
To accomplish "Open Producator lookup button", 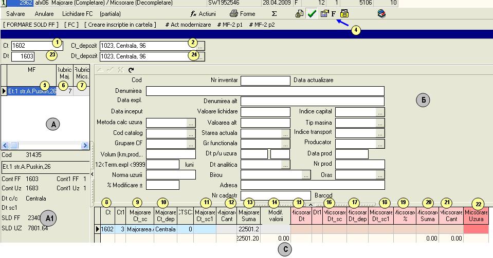I will (380, 144).
